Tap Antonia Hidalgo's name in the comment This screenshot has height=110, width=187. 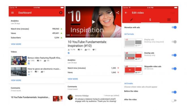[82, 96]
